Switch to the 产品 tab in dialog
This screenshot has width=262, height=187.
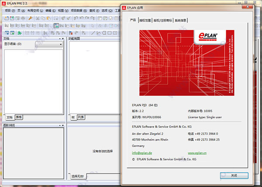click(x=133, y=20)
